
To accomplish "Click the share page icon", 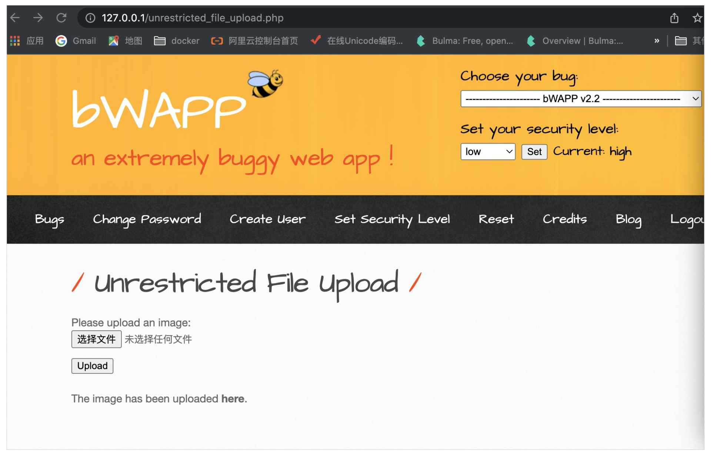I will (674, 18).
